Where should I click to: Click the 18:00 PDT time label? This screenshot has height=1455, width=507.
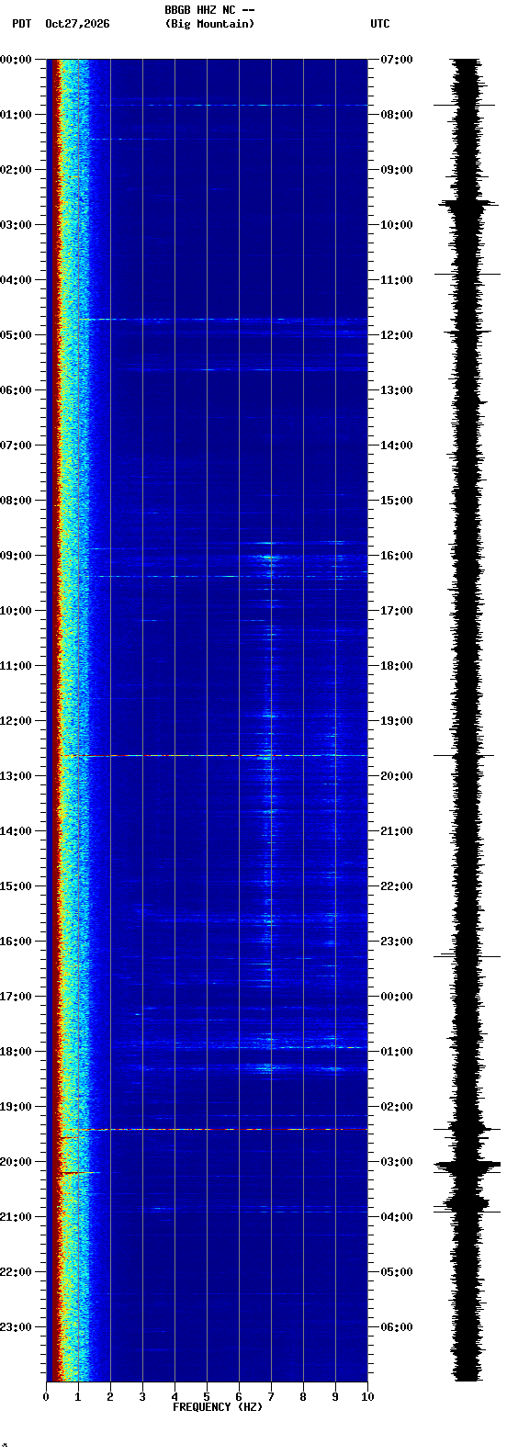pyautogui.click(x=16, y=1052)
